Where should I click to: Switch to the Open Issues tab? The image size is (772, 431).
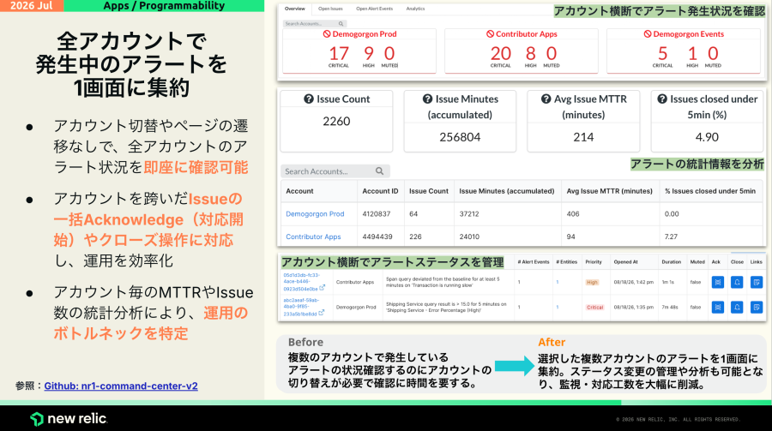(330, 9)
